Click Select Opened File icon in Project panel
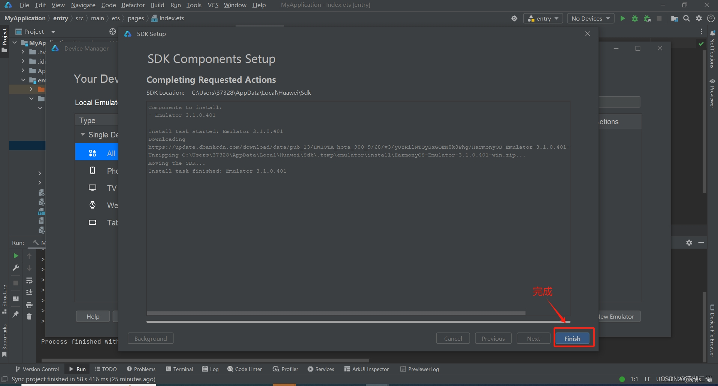 click(x=113, y=31)
